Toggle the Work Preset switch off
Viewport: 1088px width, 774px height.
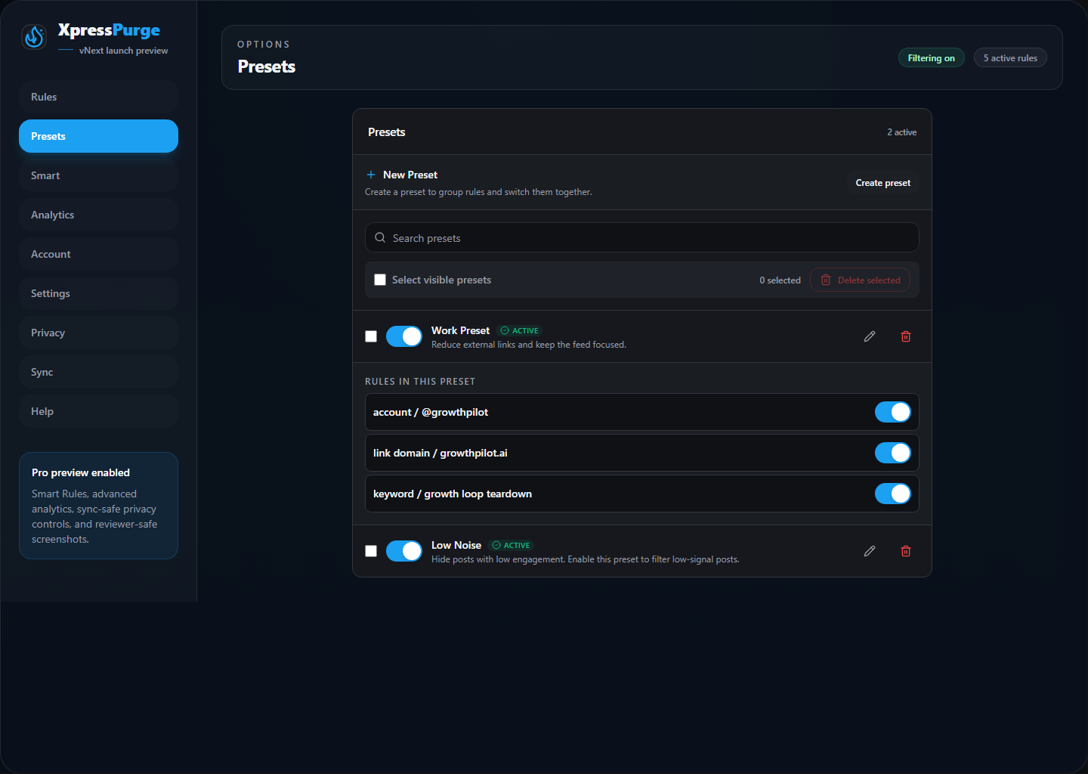[x=404, y=336]
